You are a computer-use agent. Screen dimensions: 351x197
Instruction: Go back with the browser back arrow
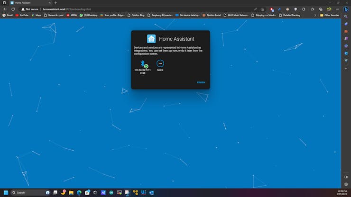coord(5,9)
